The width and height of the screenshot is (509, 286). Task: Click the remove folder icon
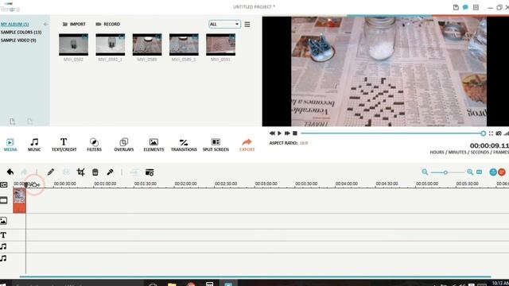(30, 122)
